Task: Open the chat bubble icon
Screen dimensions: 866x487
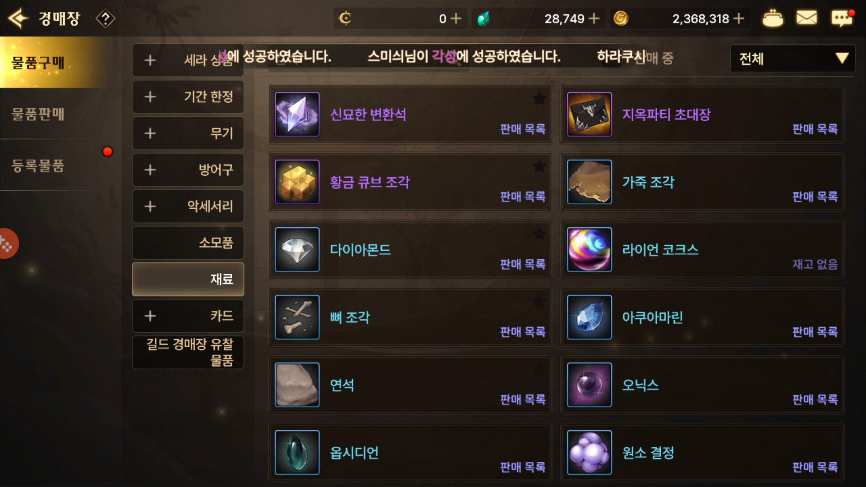Action: click(842, 18)
